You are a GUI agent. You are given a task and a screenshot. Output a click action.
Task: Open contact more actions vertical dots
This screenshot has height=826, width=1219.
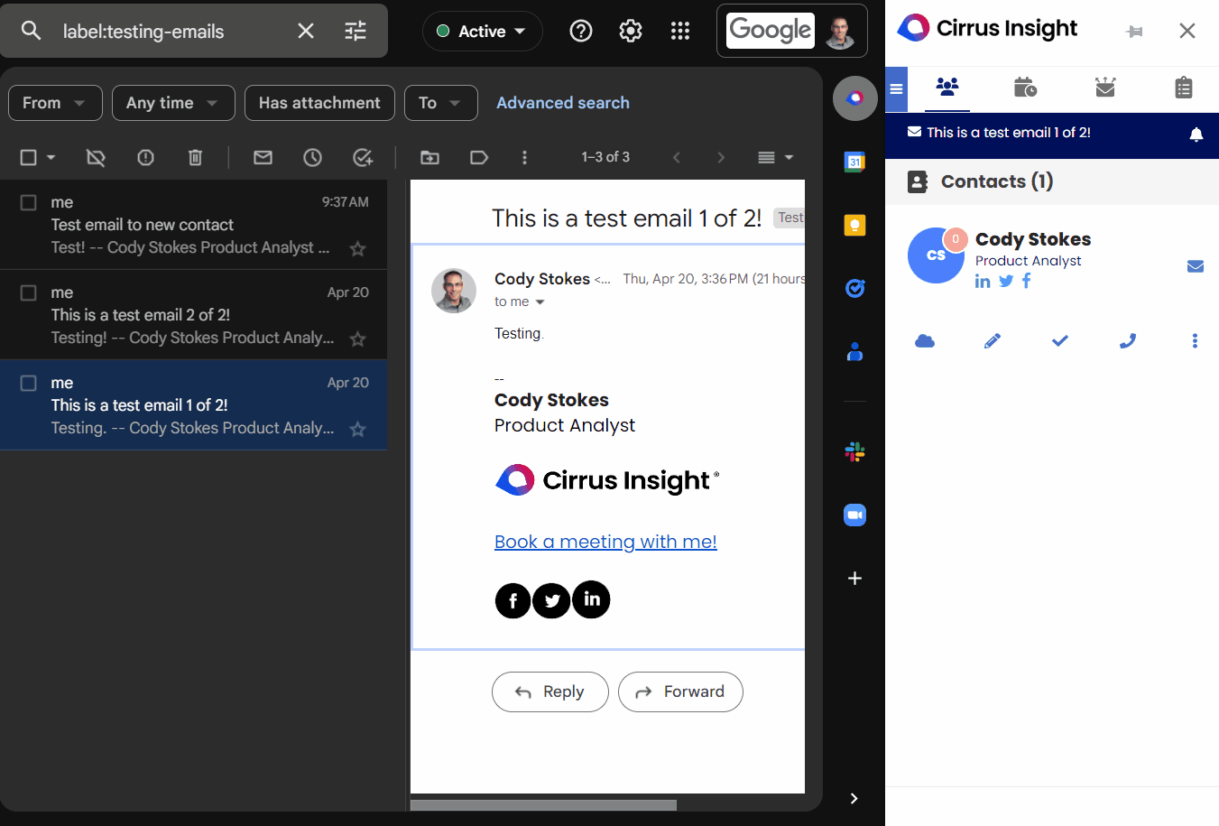tap(1195, 341)
